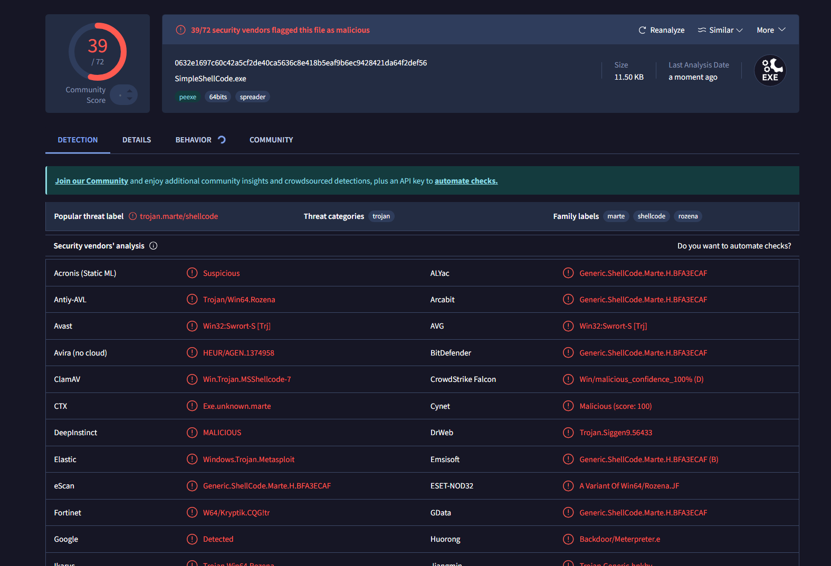Click the EXE file type icon
The image size is (831, 566).
coord(770,71)
